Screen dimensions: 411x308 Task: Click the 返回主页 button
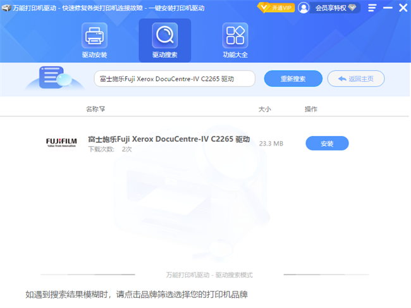tap(355, 79)
